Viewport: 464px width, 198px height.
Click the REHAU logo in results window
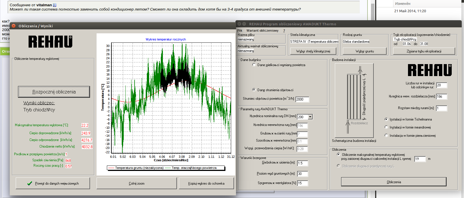point(50,42)
